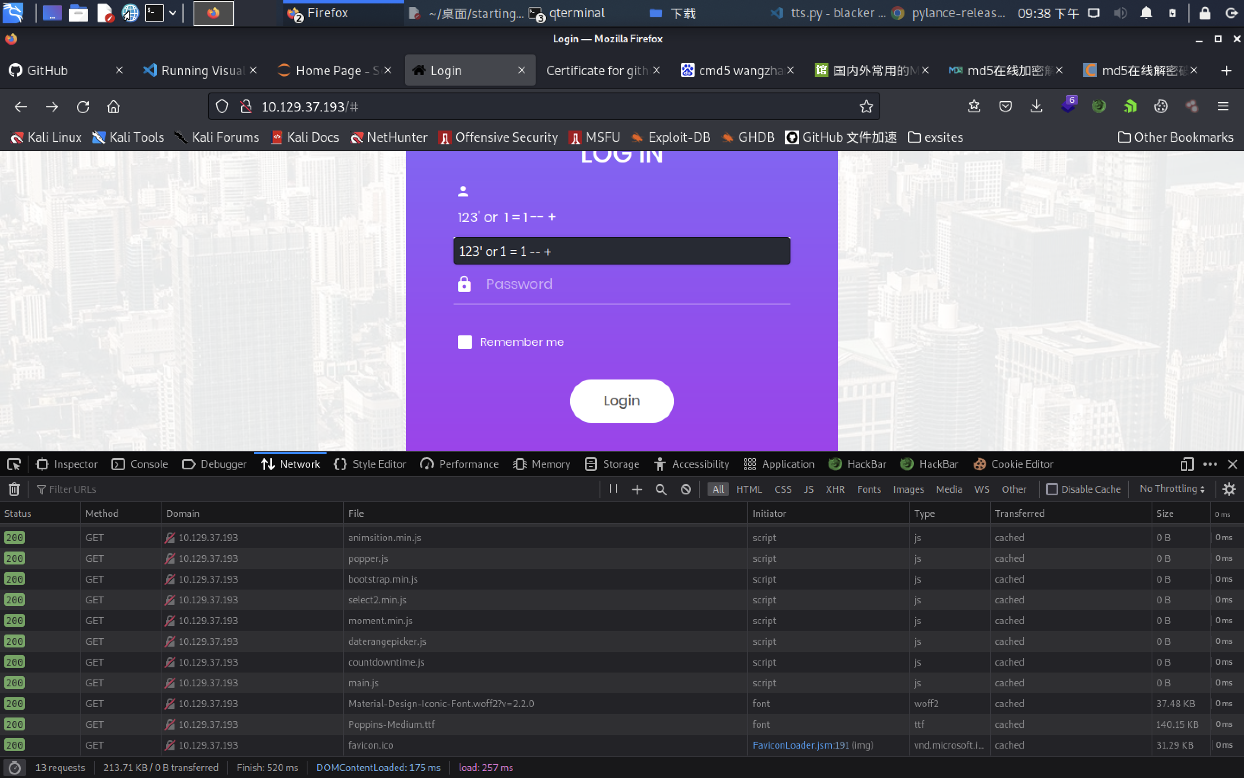The image size is (1244, 778).
Task: Reload the current page
Action: (x=83, y=106)
